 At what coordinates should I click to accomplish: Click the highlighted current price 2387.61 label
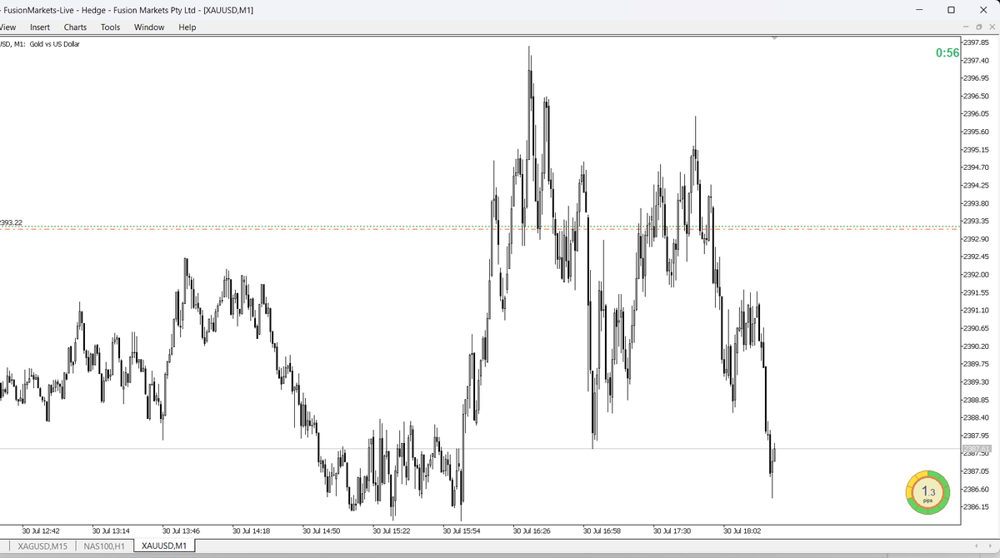[x=977, y=450]
